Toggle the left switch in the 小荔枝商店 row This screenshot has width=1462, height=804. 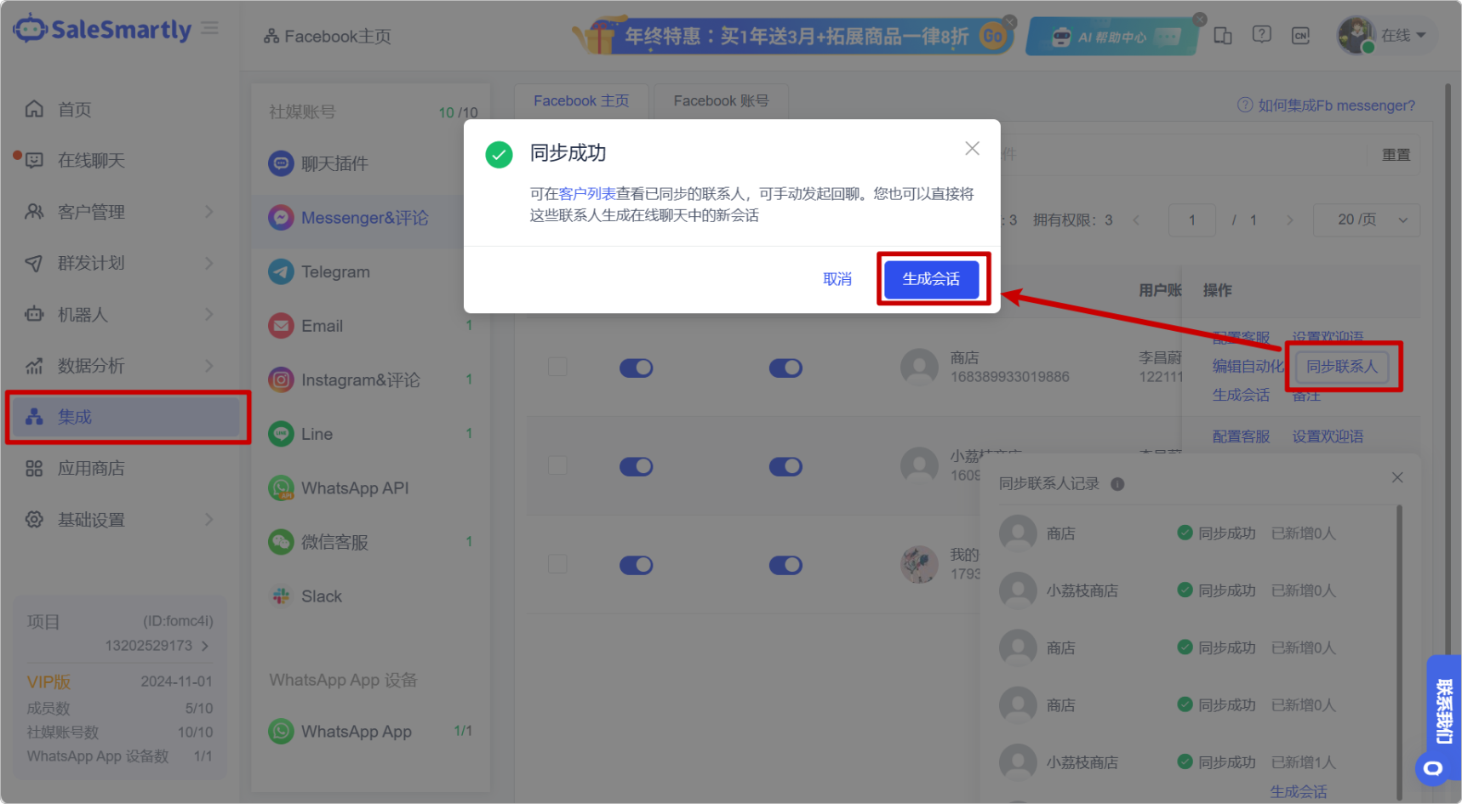pyautogui.click(x=637, y=466)
